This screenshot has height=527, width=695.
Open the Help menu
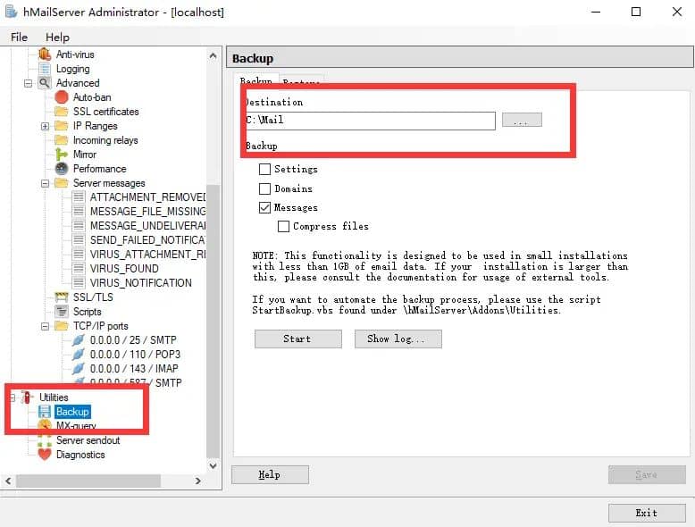(x=57, y=38)
